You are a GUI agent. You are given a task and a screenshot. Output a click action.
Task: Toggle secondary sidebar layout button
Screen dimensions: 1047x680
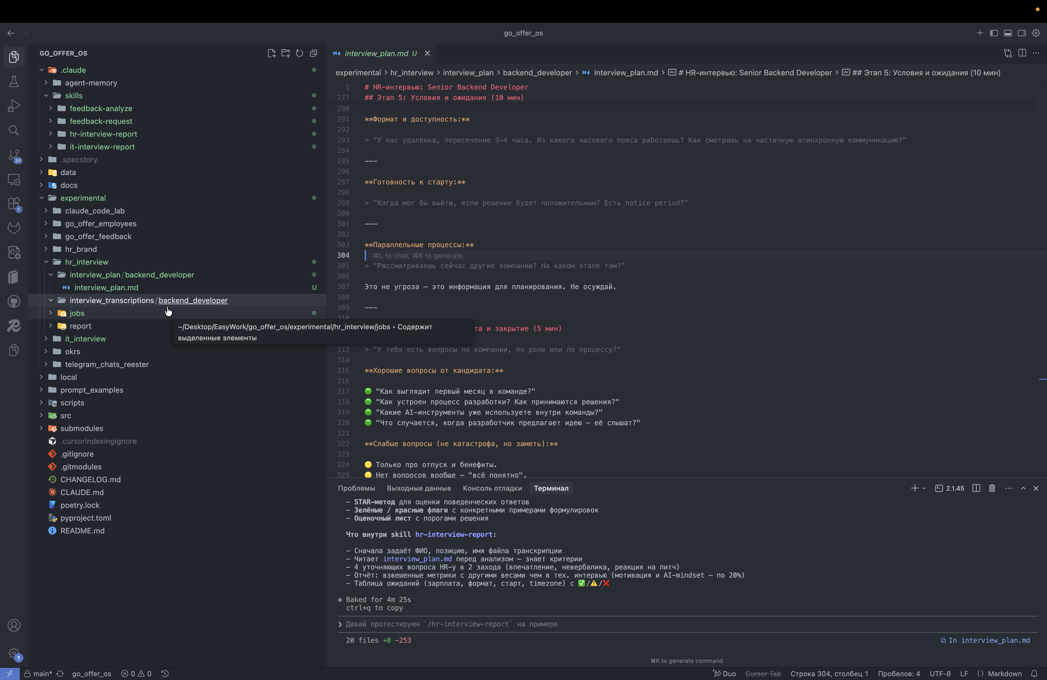(1022, 33)
